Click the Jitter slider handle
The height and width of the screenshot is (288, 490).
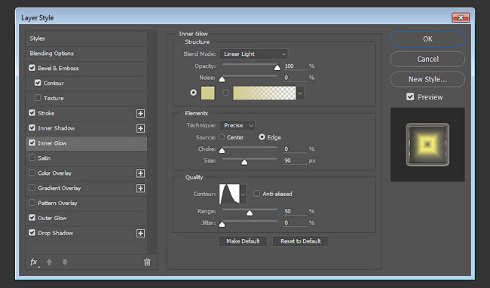tap(222, 224)
